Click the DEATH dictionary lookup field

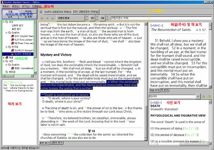[x=172, y=97]
